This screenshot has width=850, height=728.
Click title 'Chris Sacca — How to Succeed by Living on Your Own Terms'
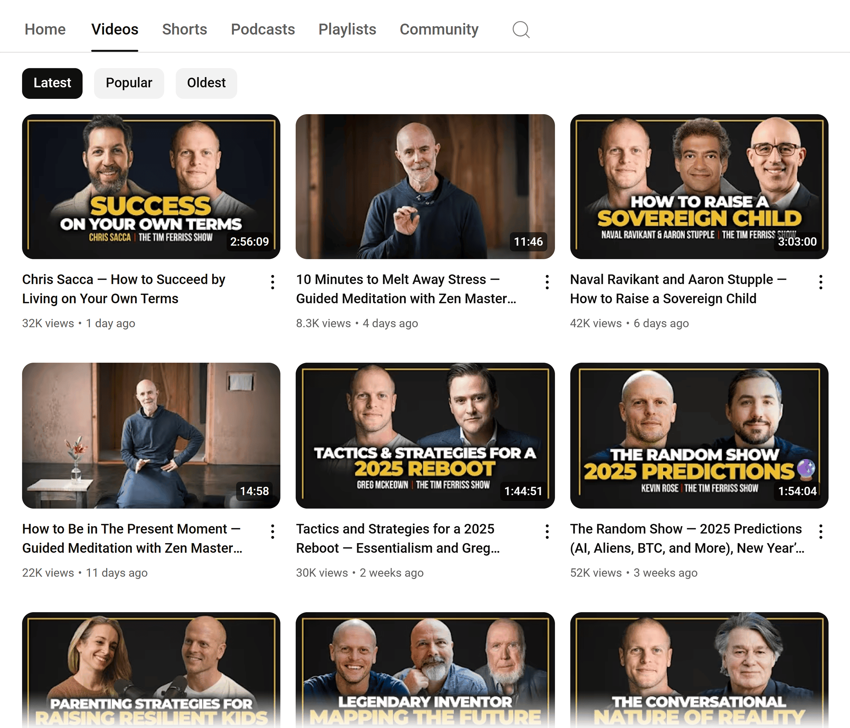pyautogui.click(x=124, y=289)
